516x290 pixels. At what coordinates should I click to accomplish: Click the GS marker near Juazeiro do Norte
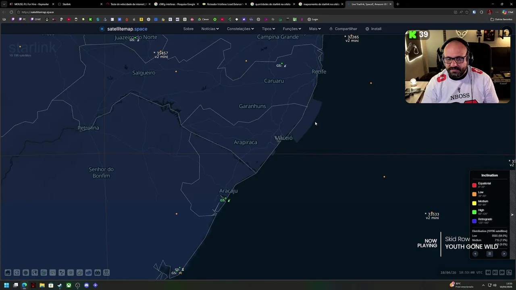coord(134,39)
